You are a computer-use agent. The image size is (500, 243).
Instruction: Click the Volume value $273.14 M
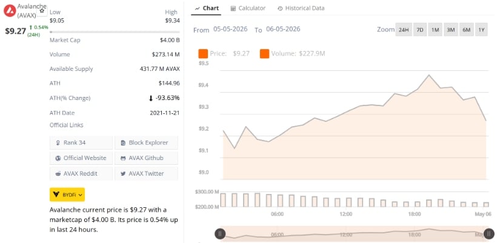tap(166, 55)
